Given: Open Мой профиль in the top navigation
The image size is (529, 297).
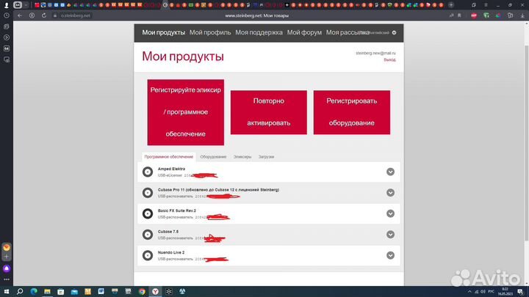Looking at the screenshot, I should click(210, 33).
